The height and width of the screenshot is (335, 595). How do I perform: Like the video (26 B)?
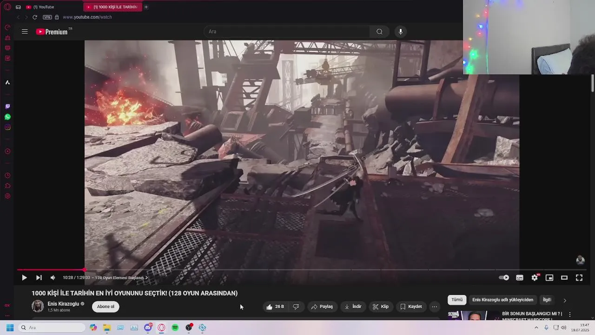[275, 307]
